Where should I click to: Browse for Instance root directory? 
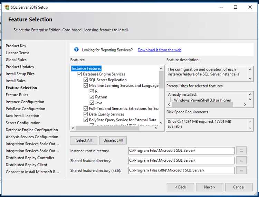241,151
